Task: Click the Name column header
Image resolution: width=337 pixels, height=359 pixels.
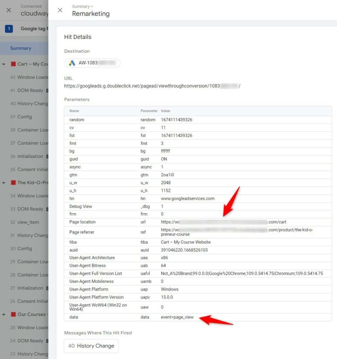Action: point(74,111)
